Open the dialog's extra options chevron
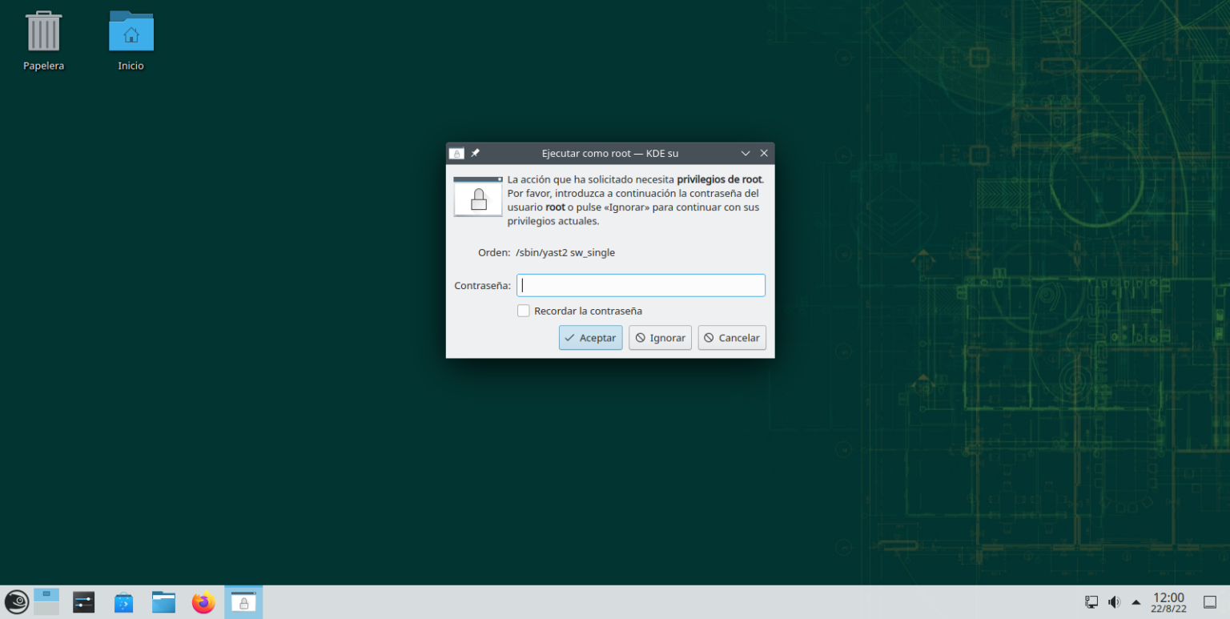Viewport: 1230px width, 619px height. (x=746, y=153)
